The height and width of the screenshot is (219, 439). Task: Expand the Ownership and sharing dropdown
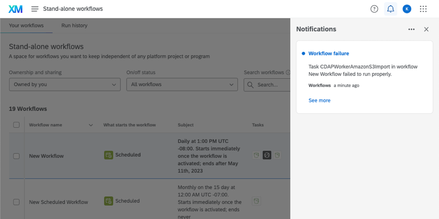(65, 85)
